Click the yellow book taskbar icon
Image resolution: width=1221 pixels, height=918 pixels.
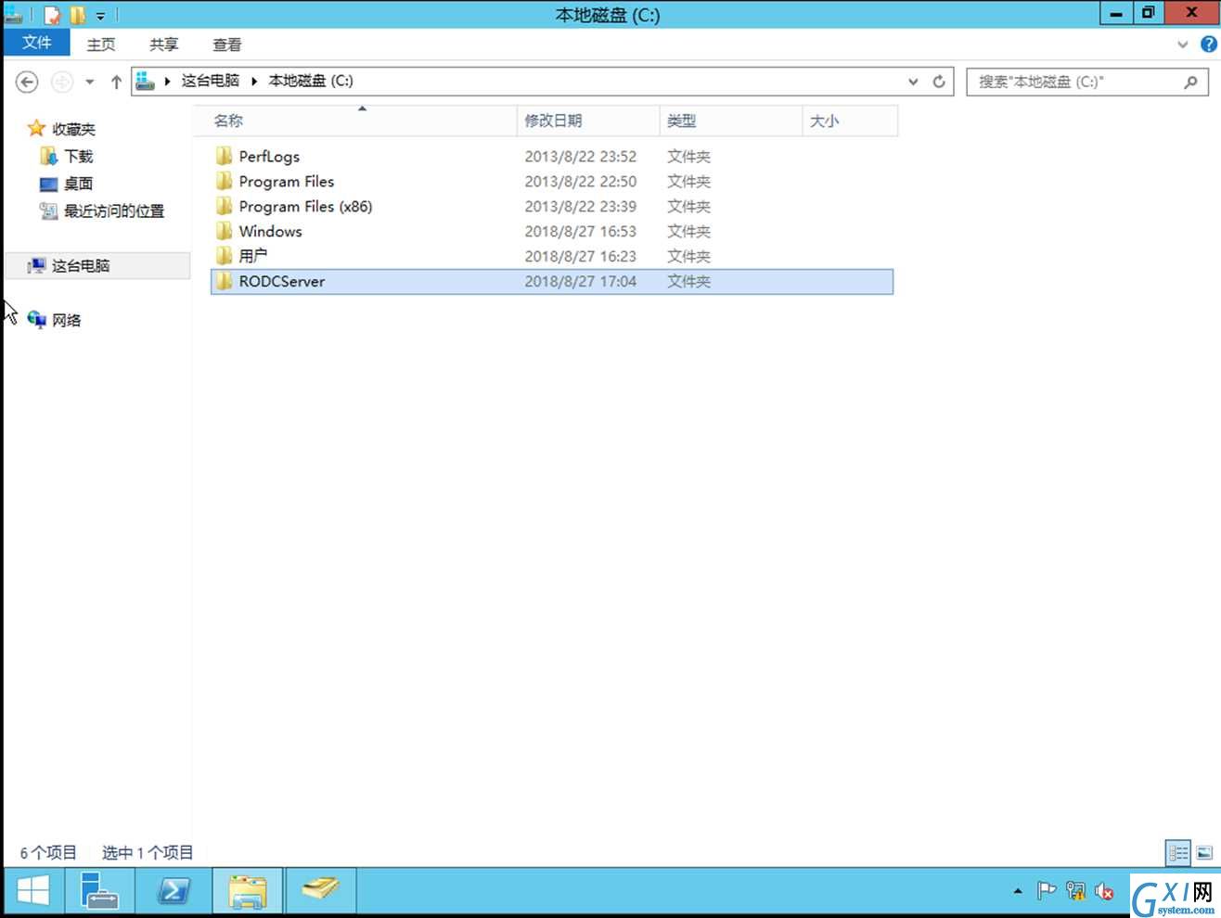coord(321,892)
